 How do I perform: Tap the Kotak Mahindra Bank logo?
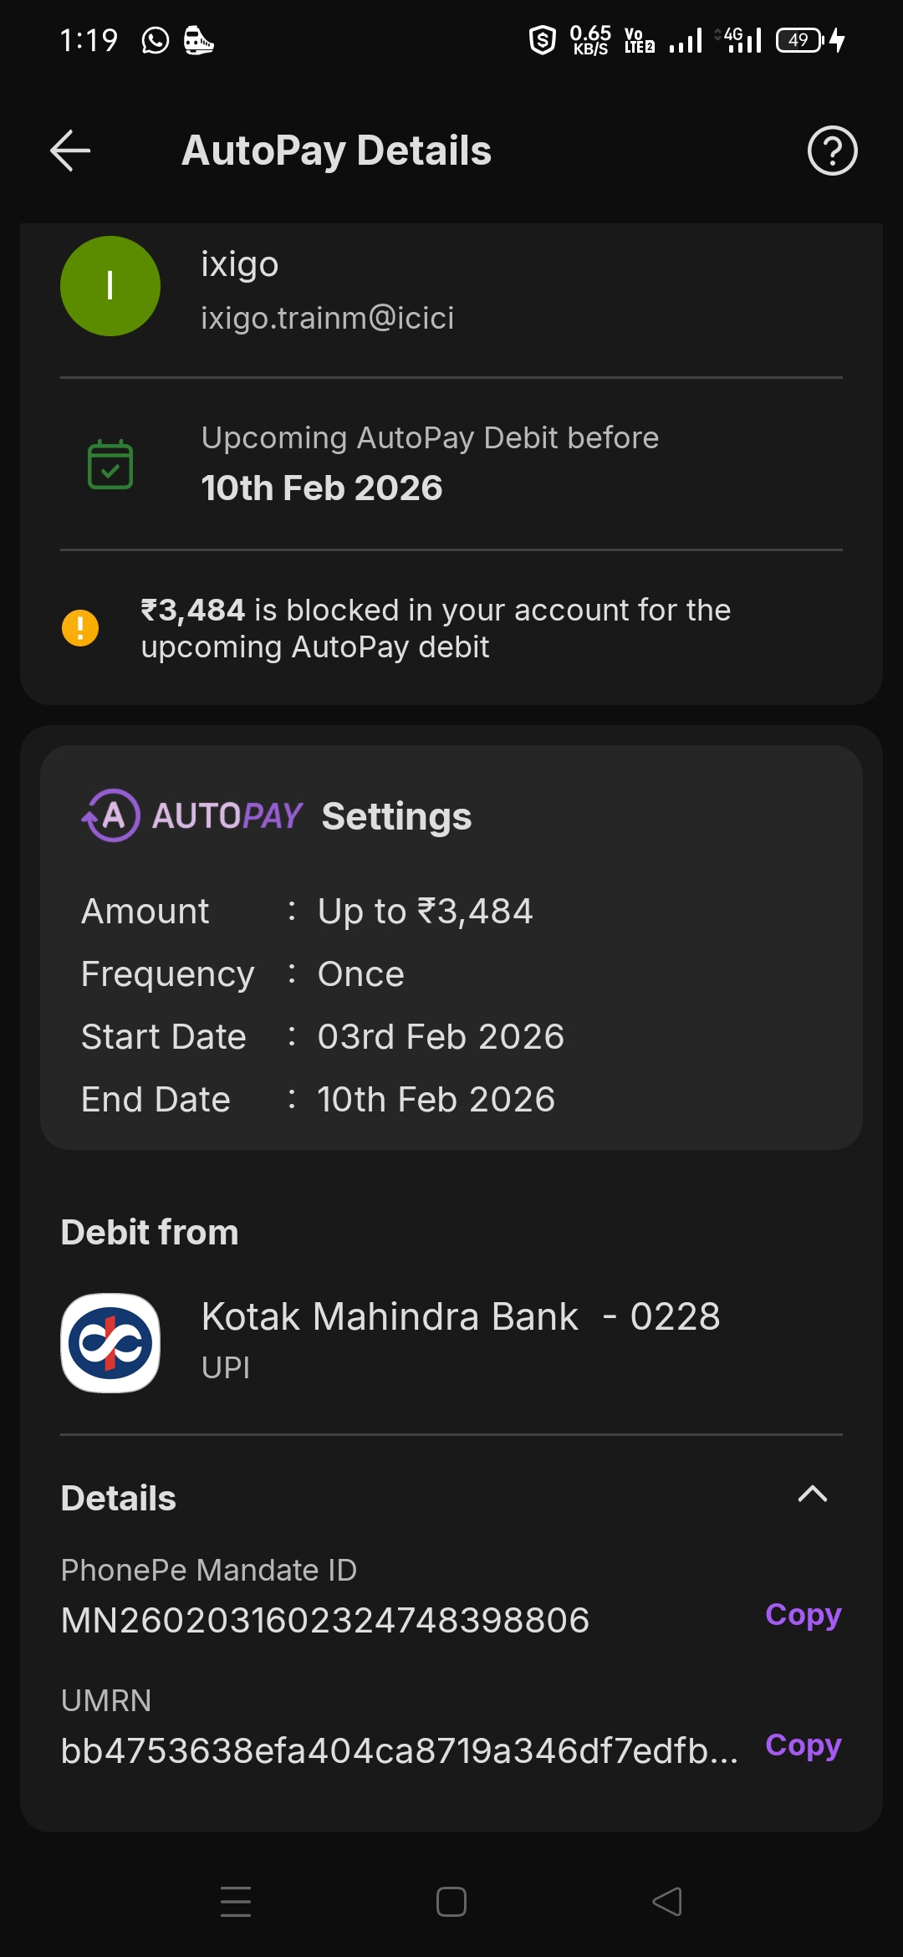point(110,1343)
